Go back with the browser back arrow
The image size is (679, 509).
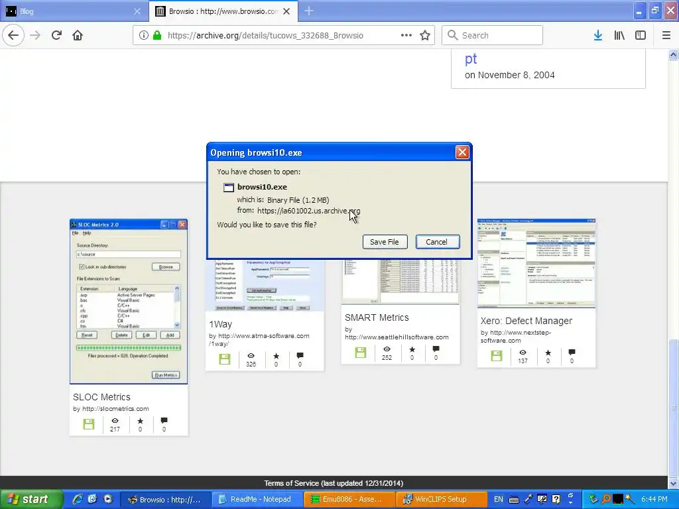(x=13, y=35)
